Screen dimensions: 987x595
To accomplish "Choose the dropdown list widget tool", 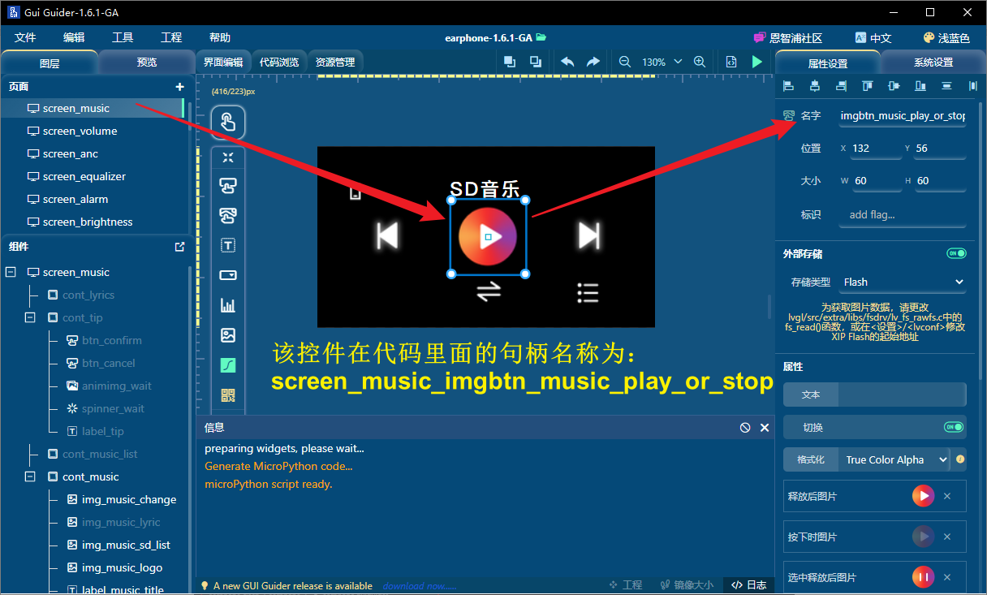I will 228,275.
